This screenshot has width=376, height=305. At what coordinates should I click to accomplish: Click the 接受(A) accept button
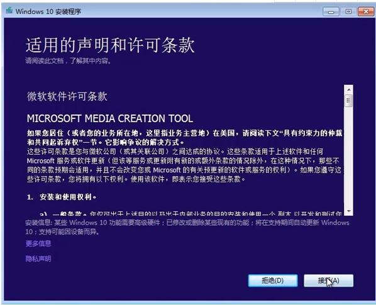[328, 280]
